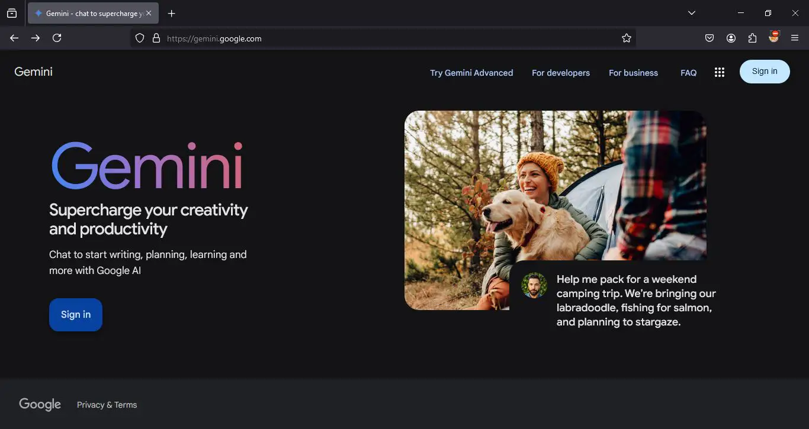The width and height of the screenshot is (809, 429).
Task: Go forward with the forward arrow
Action: pos(36,38)
